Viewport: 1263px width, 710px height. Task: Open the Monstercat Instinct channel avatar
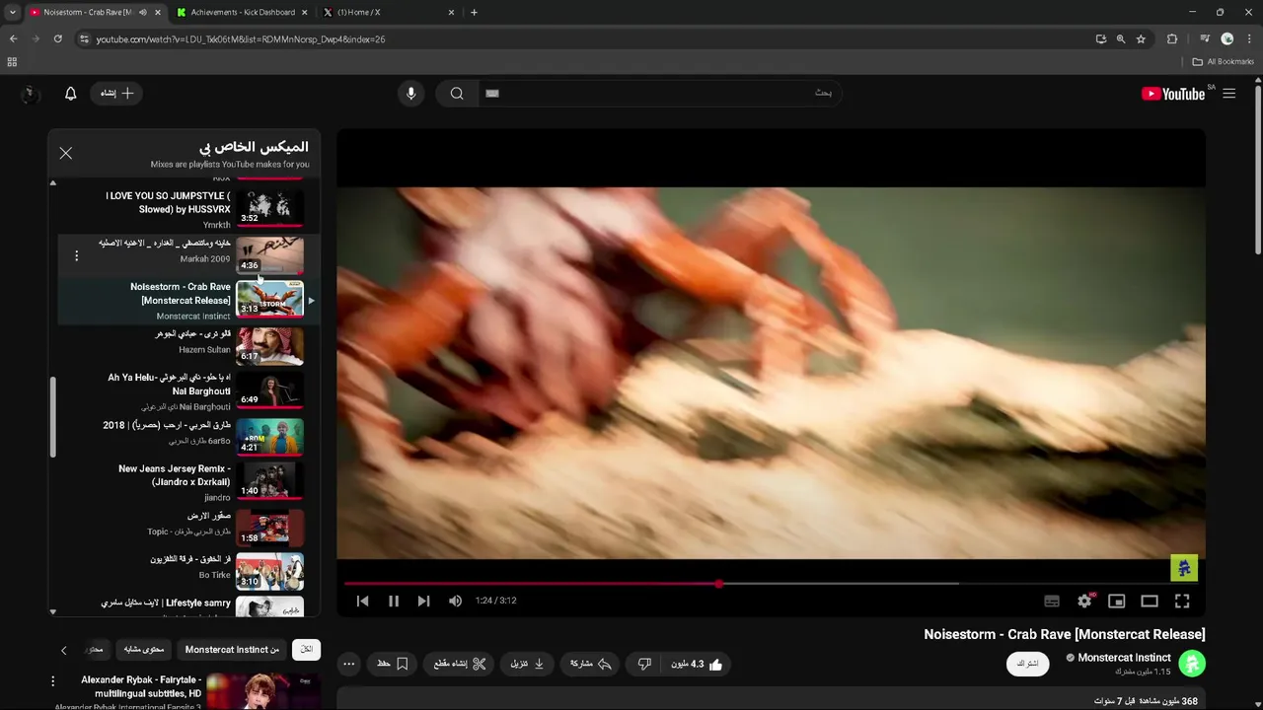tap(1192, 663)
